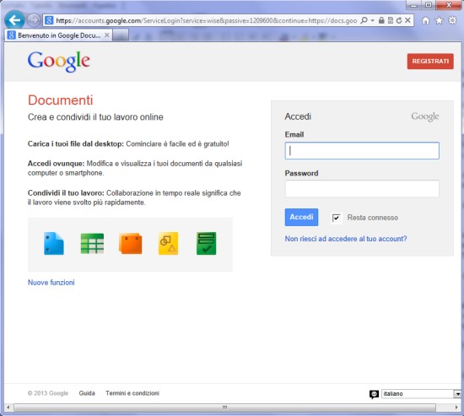Close the browser window
The width and height of the screenshot is (464, 416).
click(x=449, y=5)
